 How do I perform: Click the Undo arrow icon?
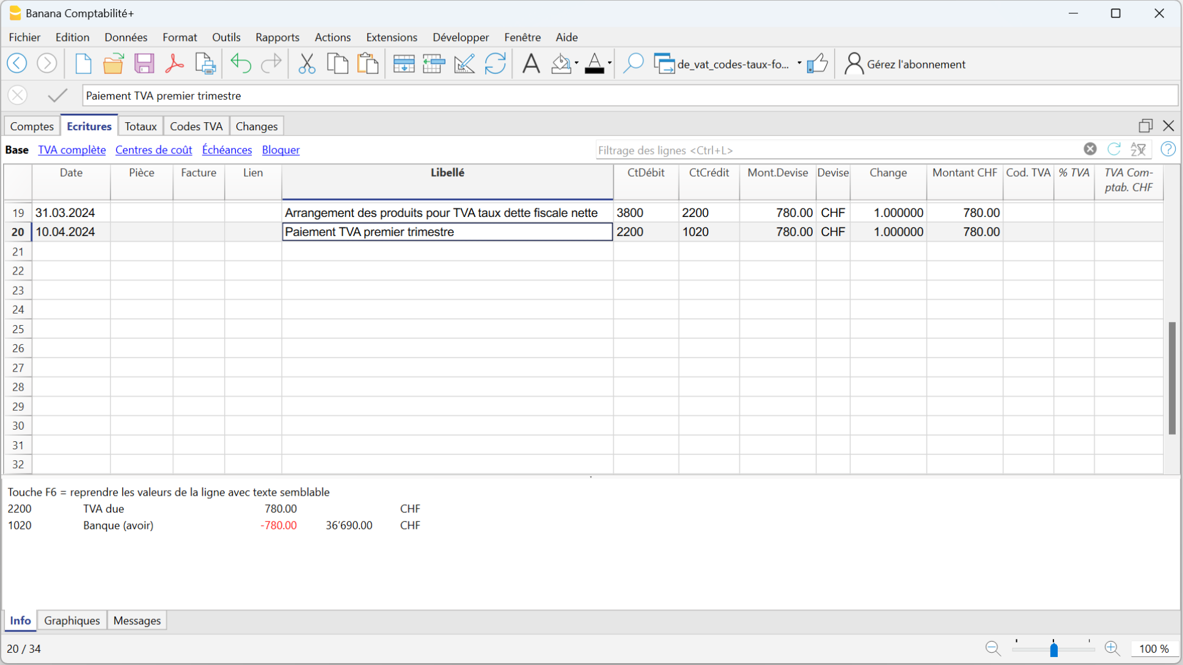coord(241,64)
